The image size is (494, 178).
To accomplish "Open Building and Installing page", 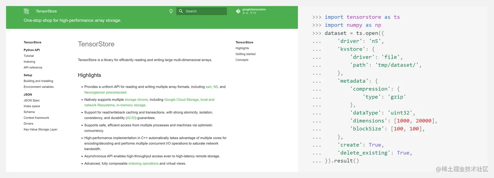I will (39, 81).
